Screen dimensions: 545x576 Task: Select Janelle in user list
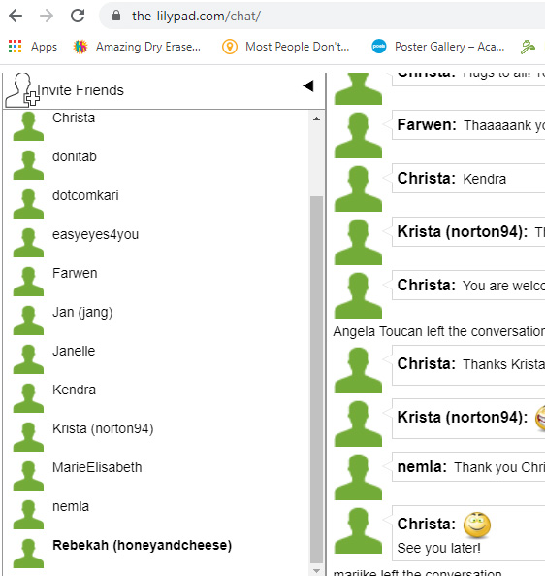point(74,351)
